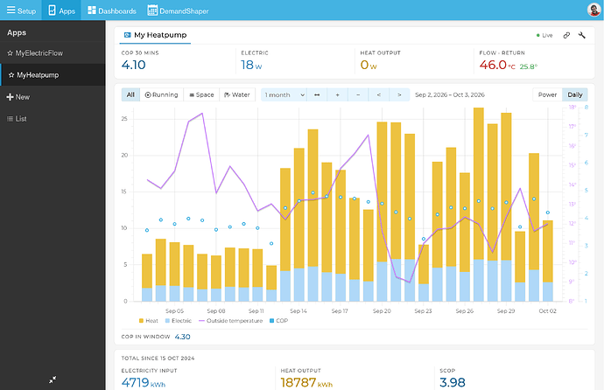Switch chart to Power view
The width and height of the screenshot is (604, 390).
click(547, 94)
